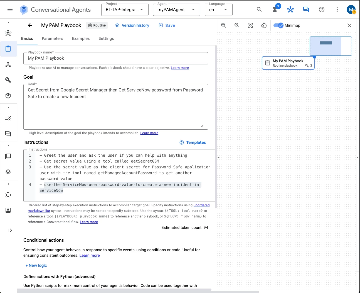Click the tools count icon in playbook node
The width and height of the screenshot is (360, 293).
(307, 66)
